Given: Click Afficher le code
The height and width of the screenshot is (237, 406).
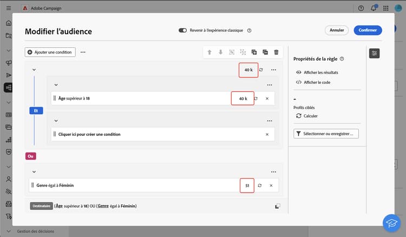Looking at the screenshot, I should [313, 82].
